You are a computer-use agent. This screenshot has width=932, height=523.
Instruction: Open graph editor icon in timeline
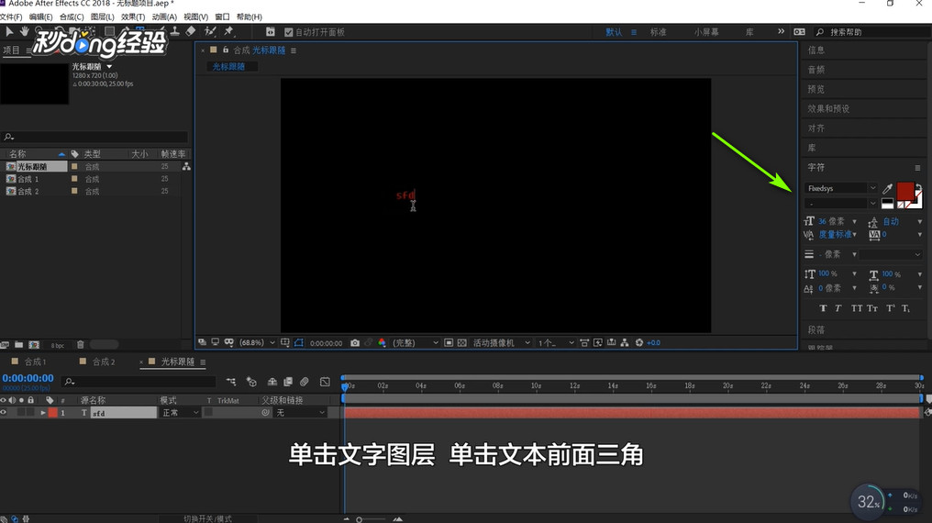tap(325, 382)
